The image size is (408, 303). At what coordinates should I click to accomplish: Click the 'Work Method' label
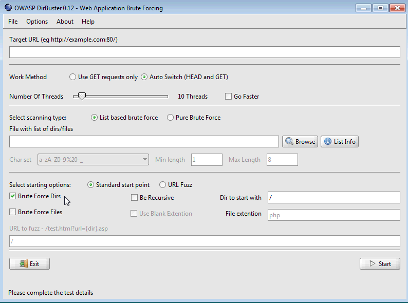tap(28, 77)
